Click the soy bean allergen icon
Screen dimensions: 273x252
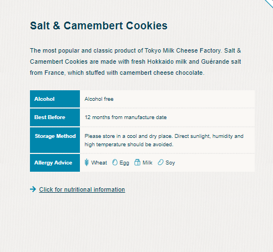(160, 162)
